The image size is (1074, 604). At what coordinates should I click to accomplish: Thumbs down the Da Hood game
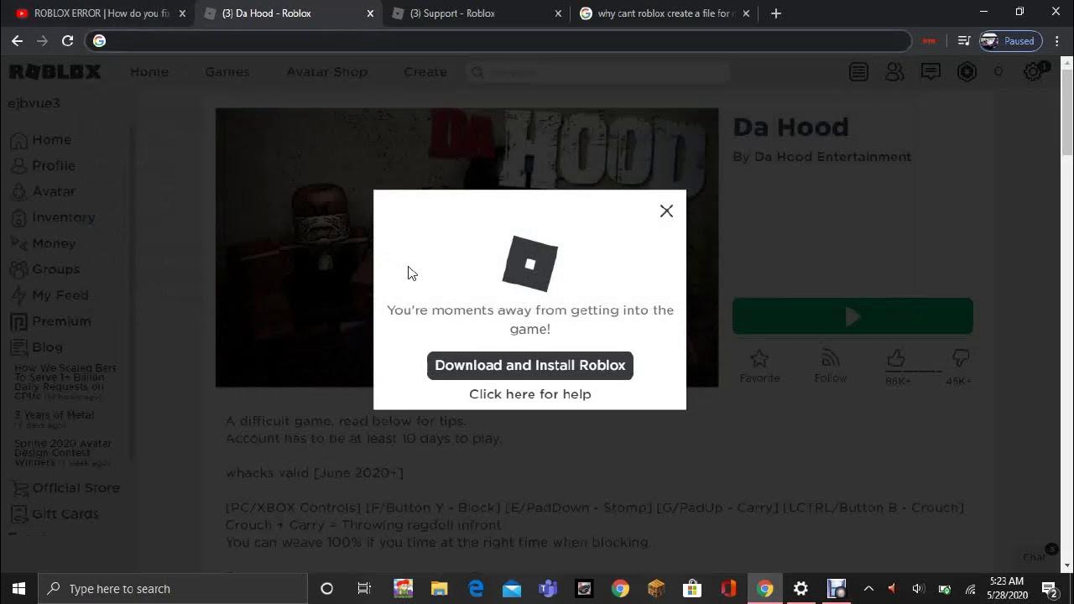click(x=961, y=360)
